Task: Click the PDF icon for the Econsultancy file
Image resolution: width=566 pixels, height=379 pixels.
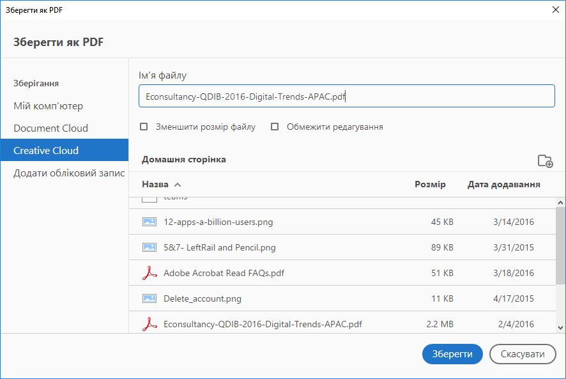Action: pyautogui.click(x=149, y=324)
